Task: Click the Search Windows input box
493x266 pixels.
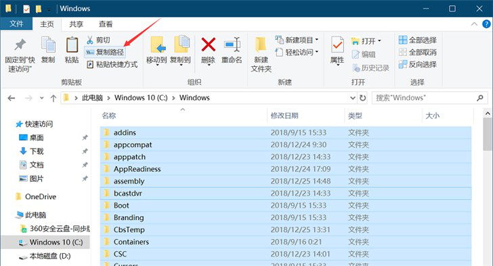Action: (x=426, y=98)
